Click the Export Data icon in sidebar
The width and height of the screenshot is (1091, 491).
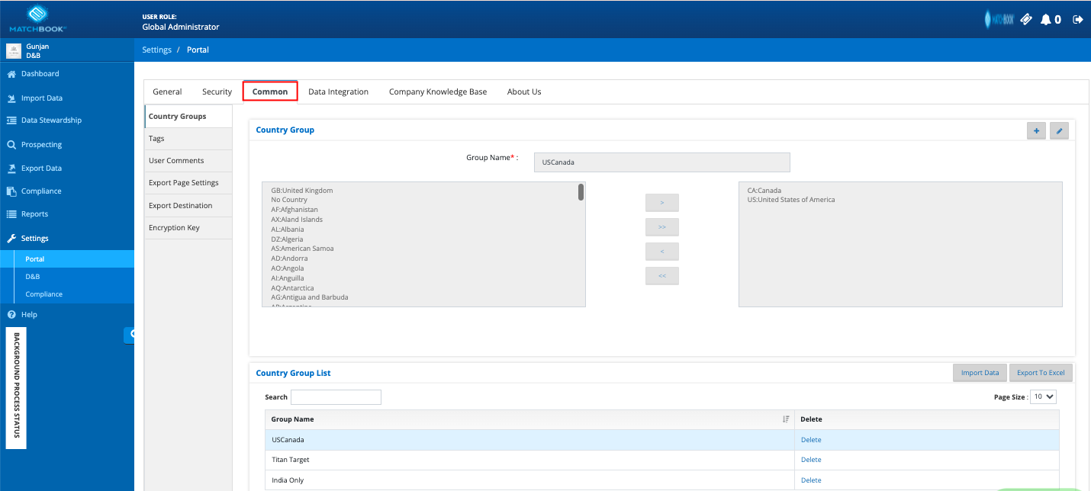tap(11, 168)
